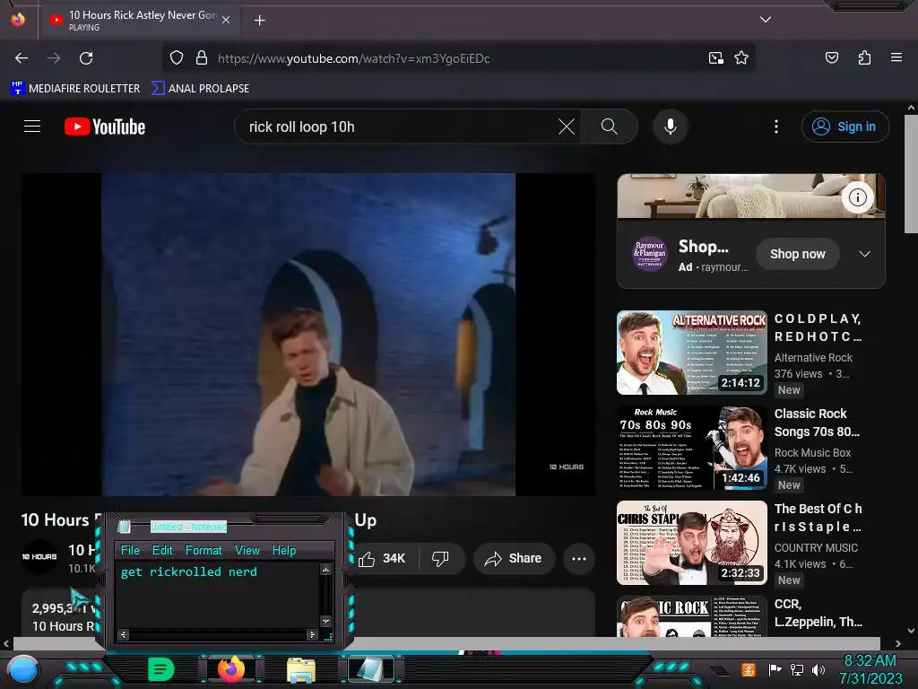Close the Rick Astley YouTube tab
The image size is (918, 689).
[226, 20]
